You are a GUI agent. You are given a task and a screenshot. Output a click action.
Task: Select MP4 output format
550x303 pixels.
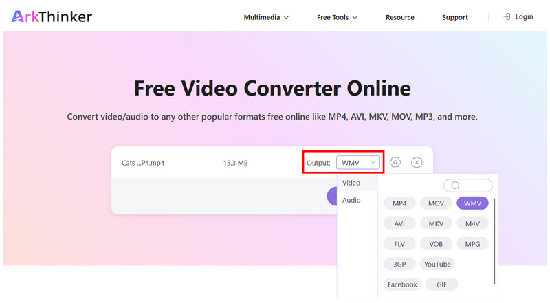click(399, 203)
